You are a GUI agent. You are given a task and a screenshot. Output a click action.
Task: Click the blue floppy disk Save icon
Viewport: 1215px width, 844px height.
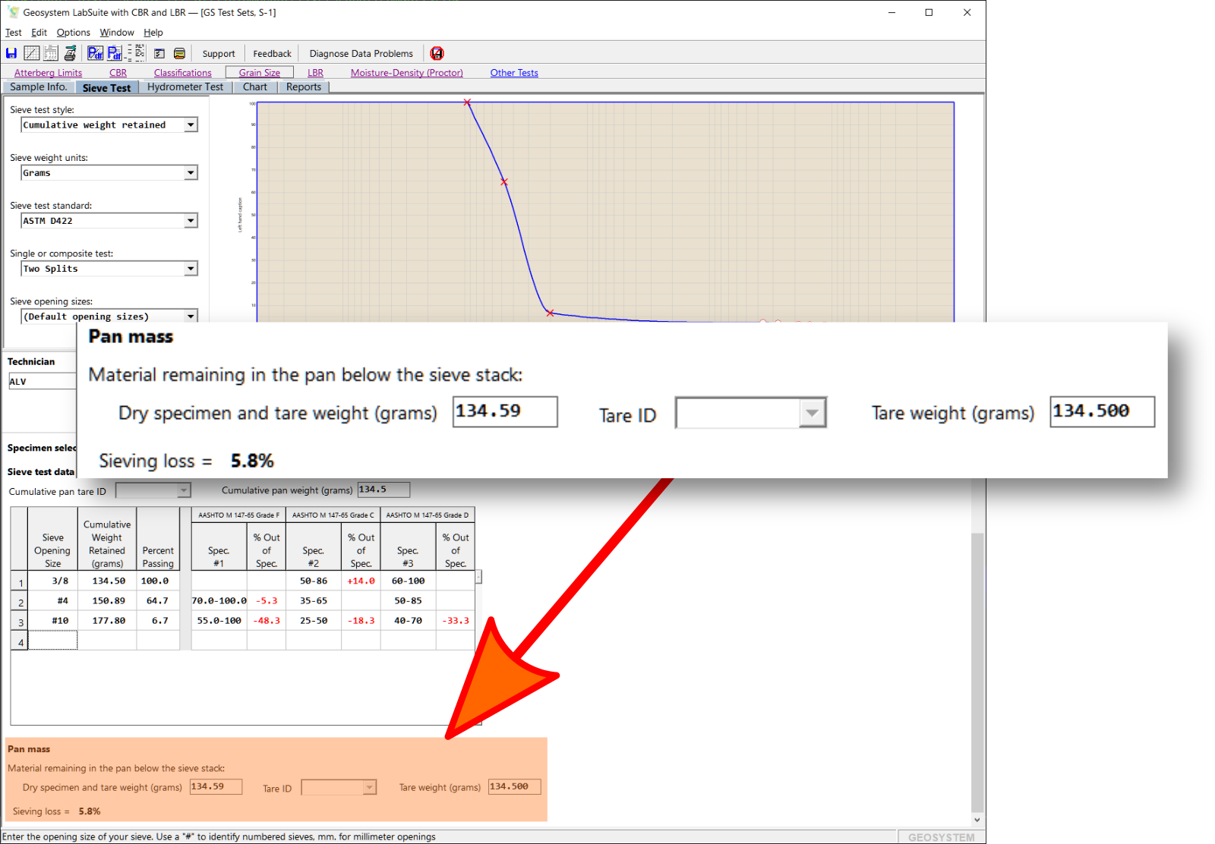[11, 53]
